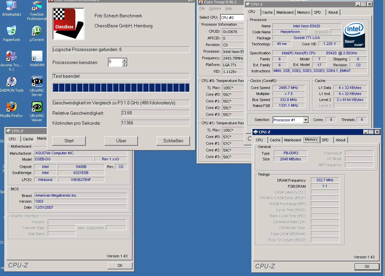The image size is (385, 276).
Task: Start the Fritz chess benchmark
Action: pyautogui.click(x=69, y=141)
